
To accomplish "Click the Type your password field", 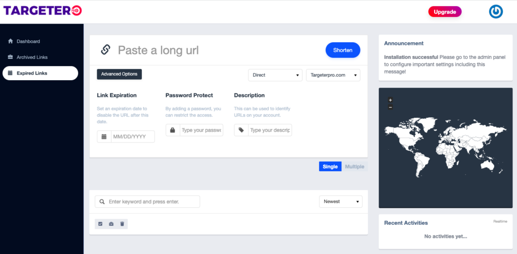I will click(201, 130).
